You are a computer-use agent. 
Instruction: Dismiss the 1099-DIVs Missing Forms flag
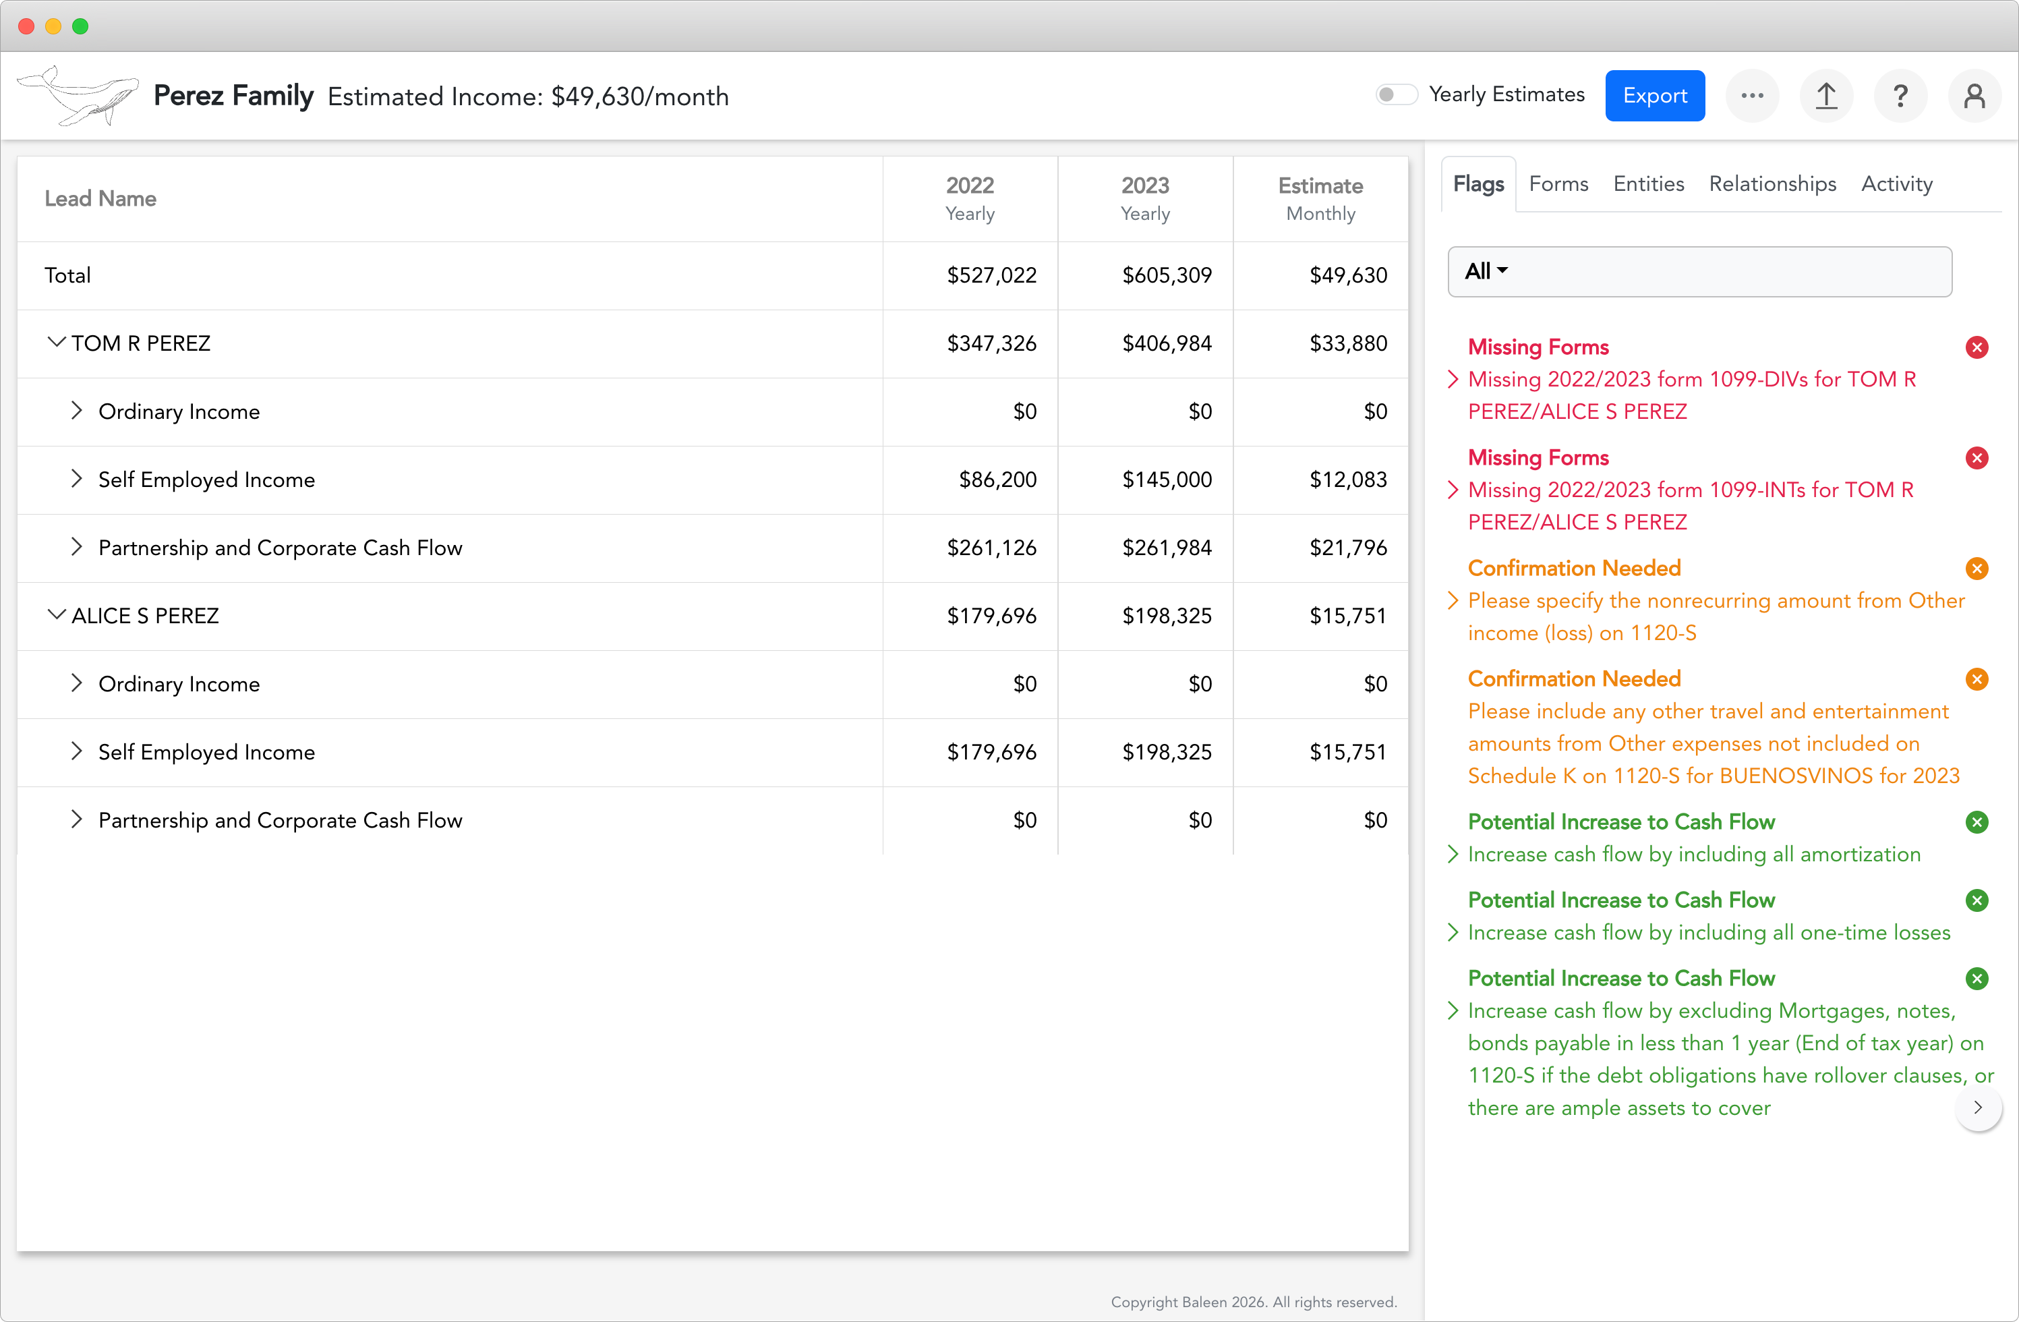pos(1977,347)
